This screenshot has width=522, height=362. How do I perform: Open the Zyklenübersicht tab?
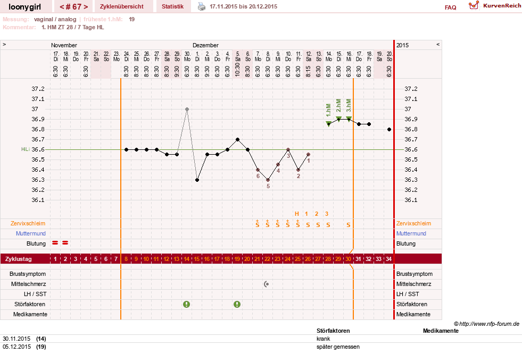[122, 6]
